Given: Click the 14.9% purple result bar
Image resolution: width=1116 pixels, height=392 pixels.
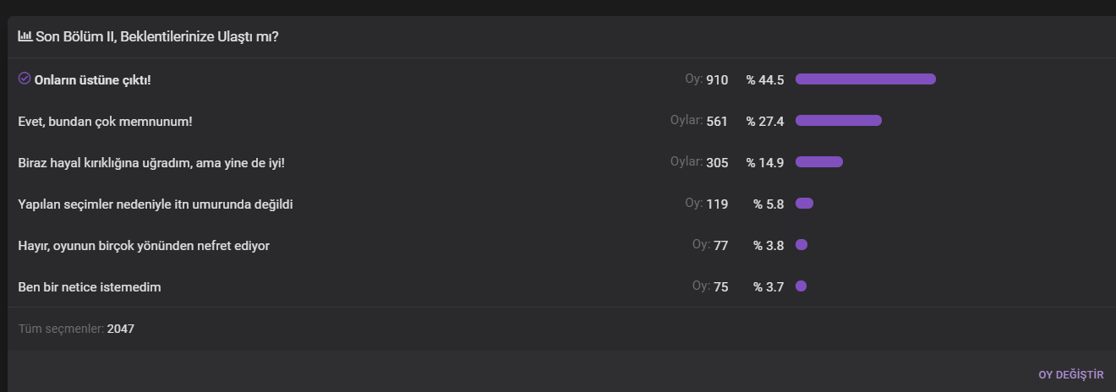Looking at the screenshot, I should [819, 162].
